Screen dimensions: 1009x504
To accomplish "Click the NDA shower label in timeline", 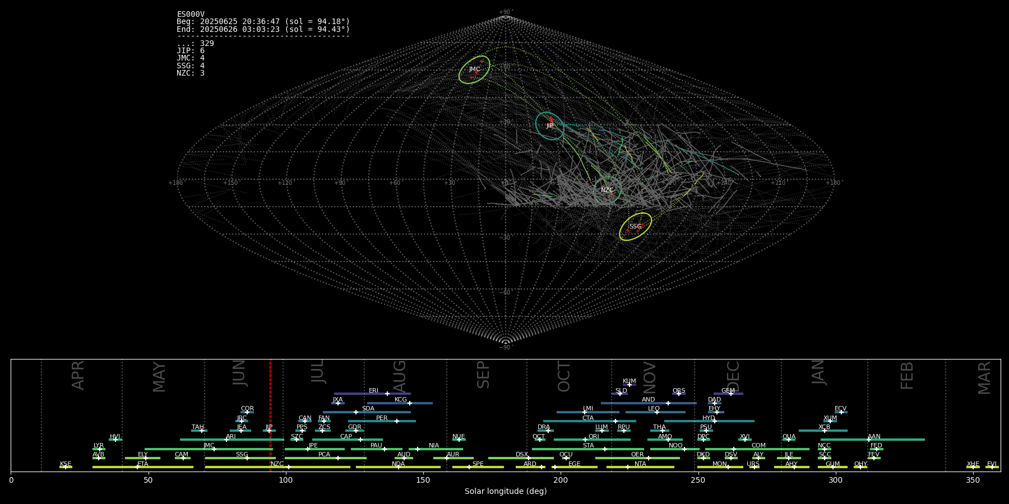I will pyautogui.click(x=399, y=464).
